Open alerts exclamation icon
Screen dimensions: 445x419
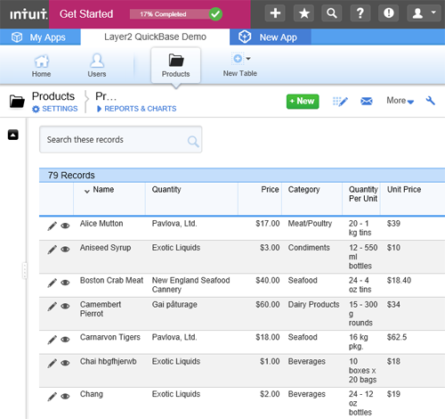coord(389,13)
